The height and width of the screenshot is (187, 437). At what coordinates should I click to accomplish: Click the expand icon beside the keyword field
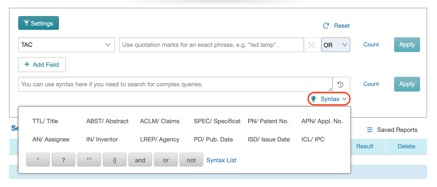(312, 45)
